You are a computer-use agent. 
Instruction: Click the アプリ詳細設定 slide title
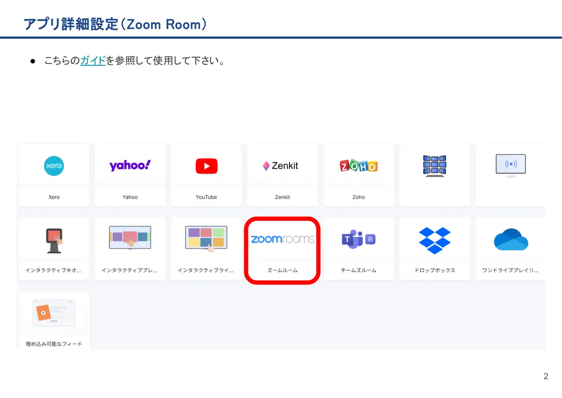coord(115,24)
